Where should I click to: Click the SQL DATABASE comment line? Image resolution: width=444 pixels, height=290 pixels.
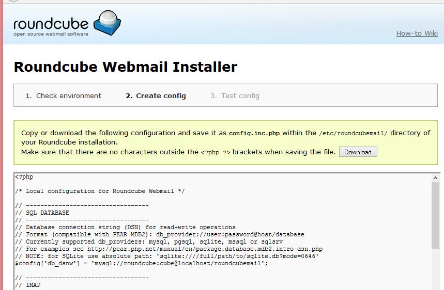coord(42,213)
